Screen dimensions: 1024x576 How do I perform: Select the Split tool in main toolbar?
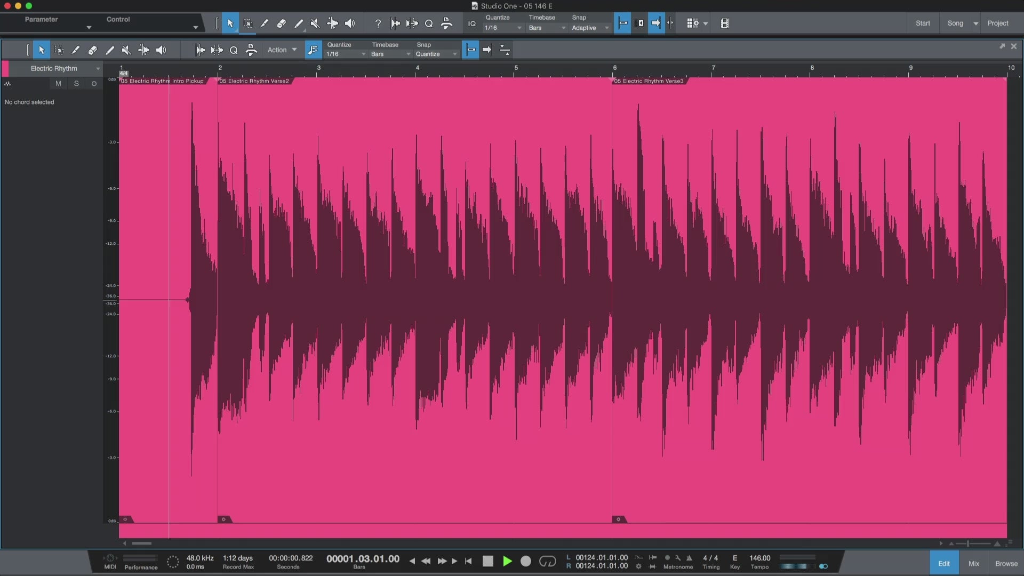pyautogui.click(x=265, y=23)
